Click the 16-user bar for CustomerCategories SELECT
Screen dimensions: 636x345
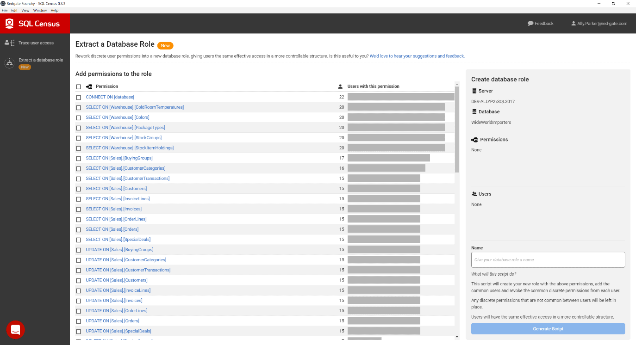coord(387,168)
